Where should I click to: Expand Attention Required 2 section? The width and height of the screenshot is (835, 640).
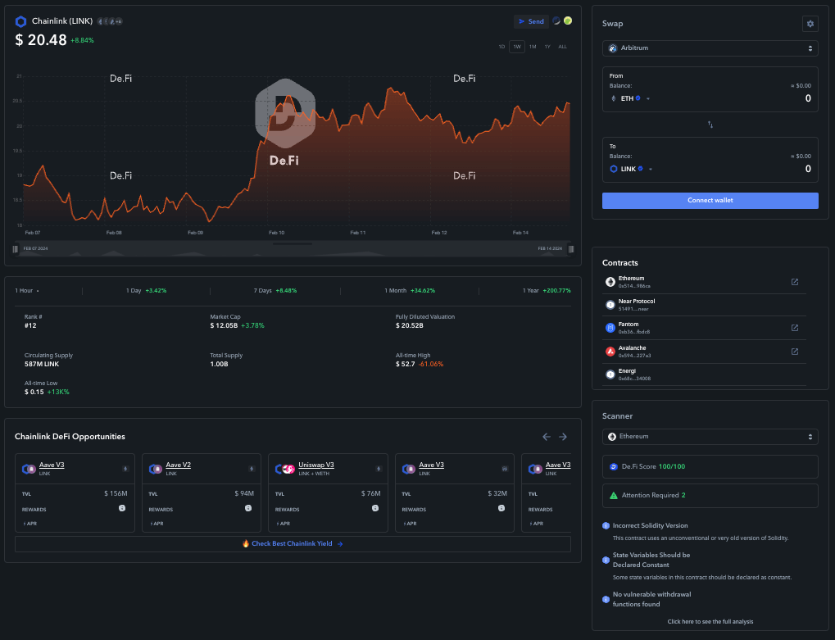(710, 496)
